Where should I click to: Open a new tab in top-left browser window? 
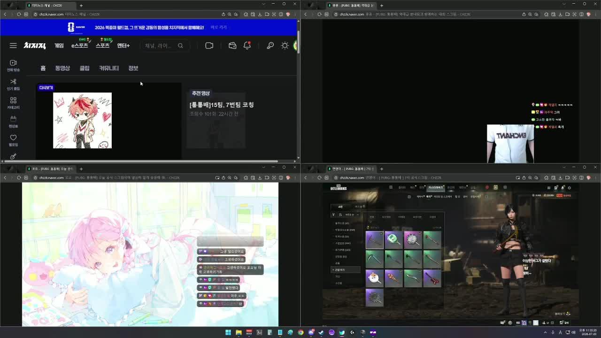(81, 5)
